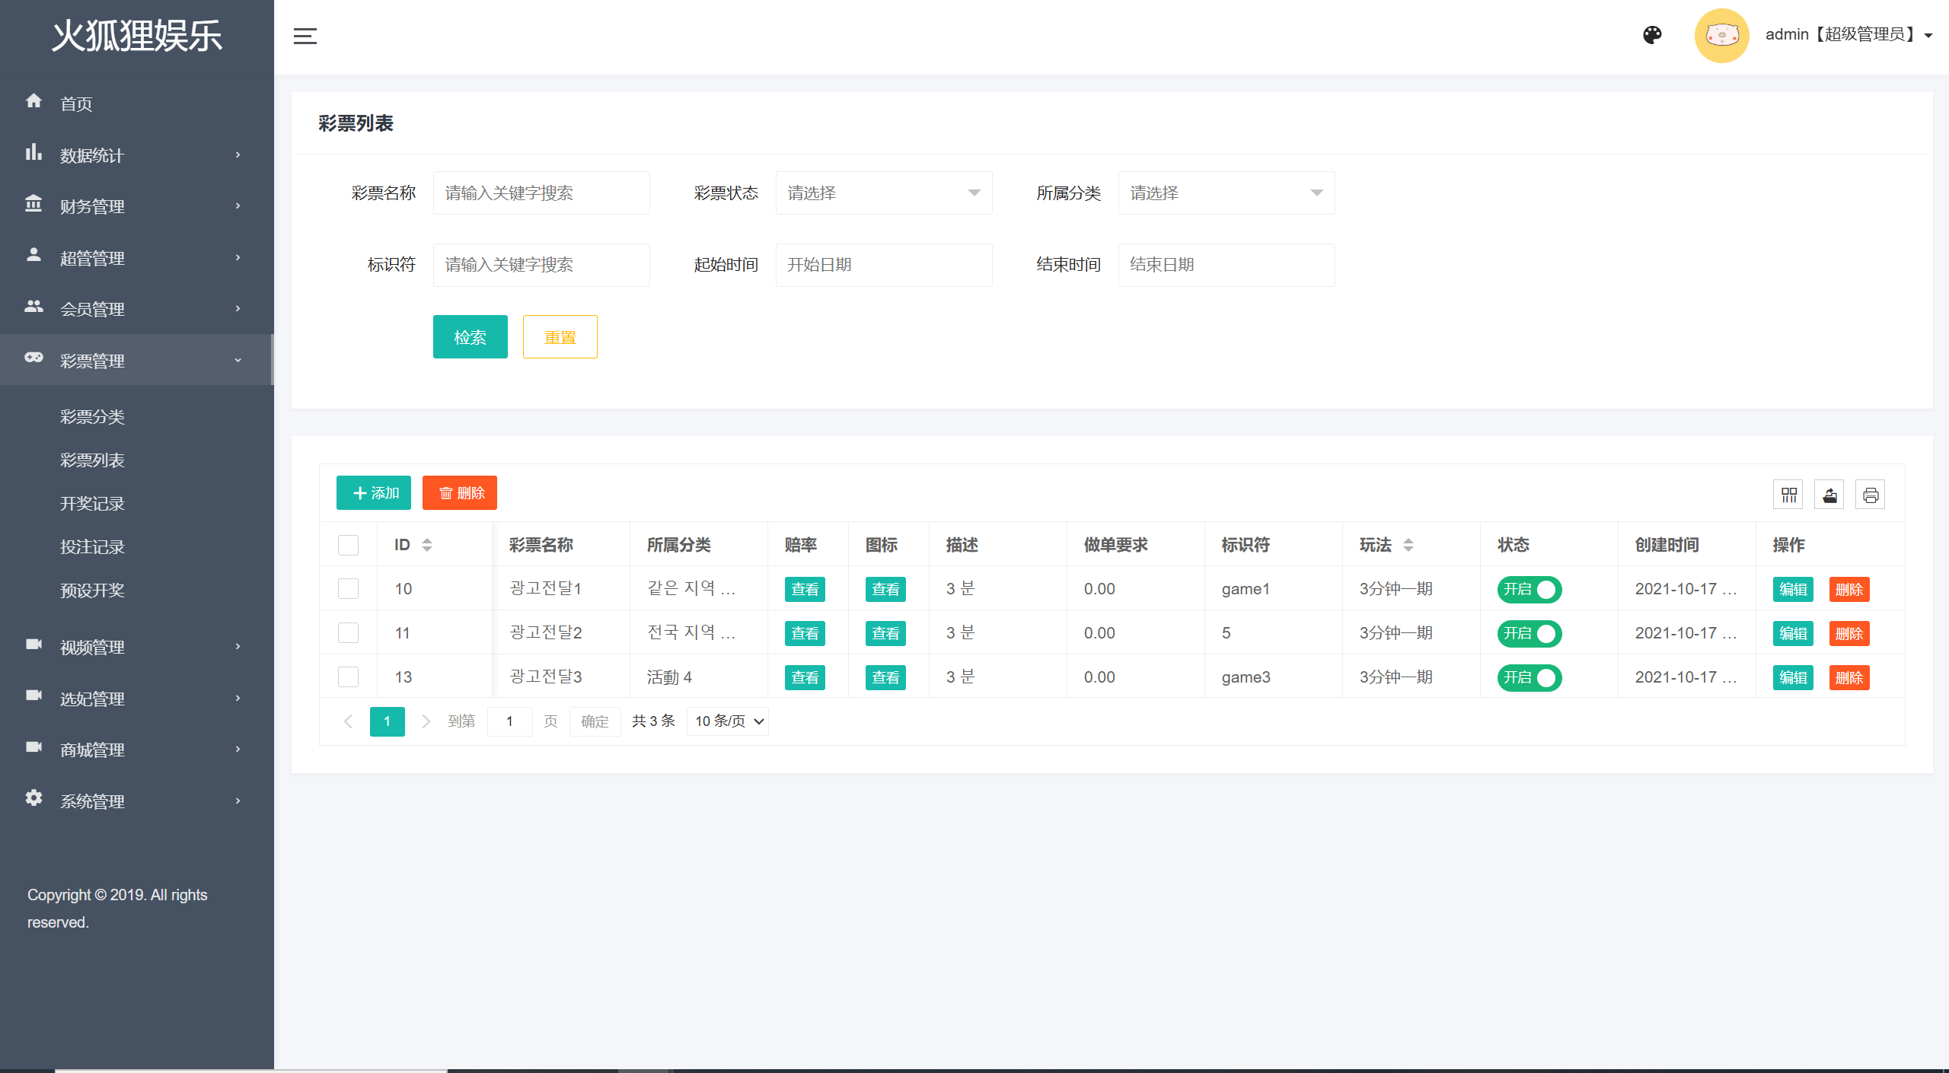Click the 彩票名称 keyword search input
Viewport: 1949px width, 1073px height.
click(541, 193)
